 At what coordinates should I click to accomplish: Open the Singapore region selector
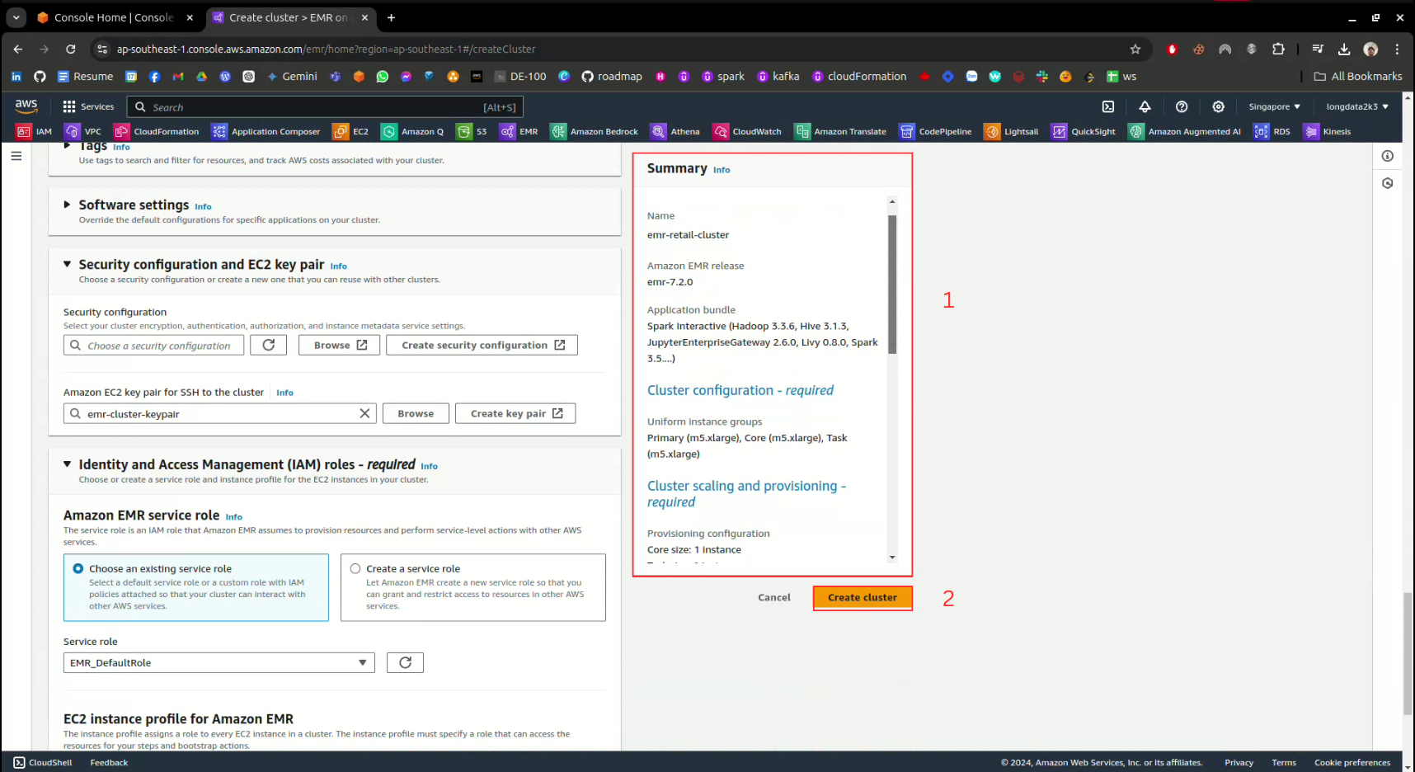(x=1273, y=107)
